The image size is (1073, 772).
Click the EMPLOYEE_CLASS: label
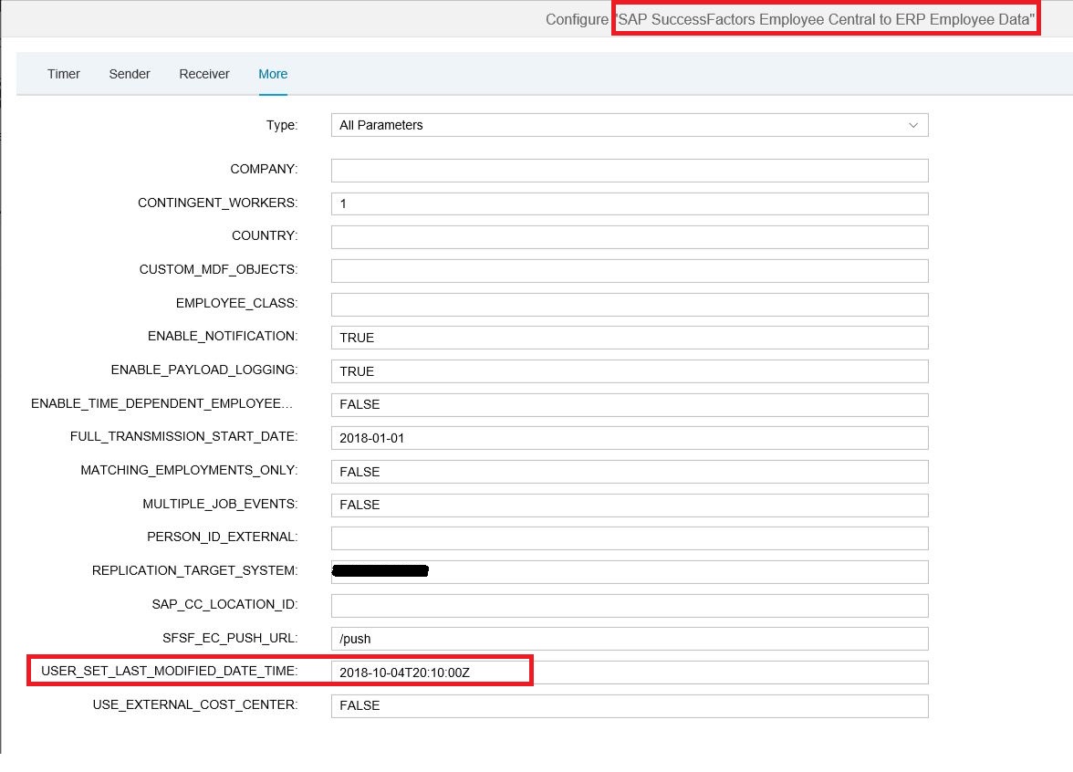[x=237, y=303]
